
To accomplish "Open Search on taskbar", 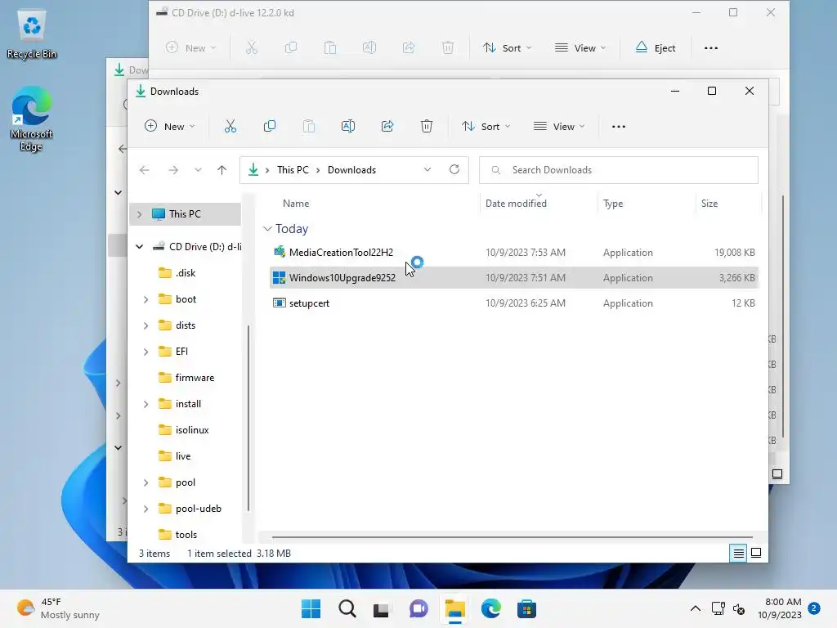I will 347,608.
